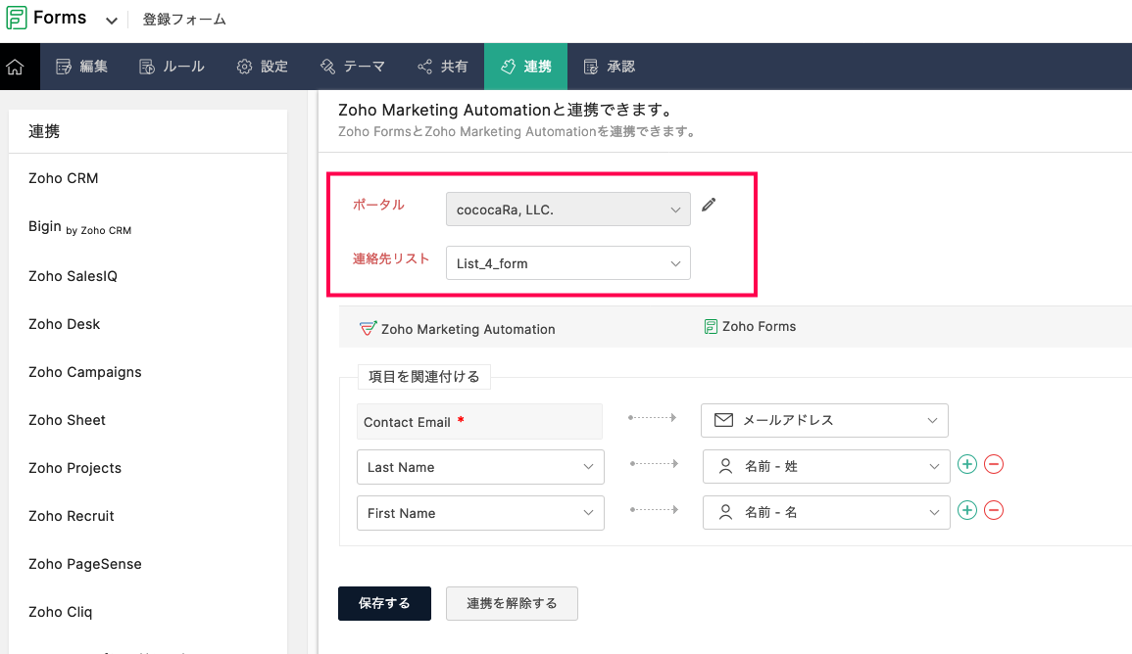The height and width of the screenshot is (654, 1132).
Task: Select Zoho Sheet in the sidebar
Action: 68,420
